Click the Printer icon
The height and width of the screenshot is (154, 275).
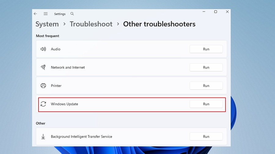click(43, 86)
